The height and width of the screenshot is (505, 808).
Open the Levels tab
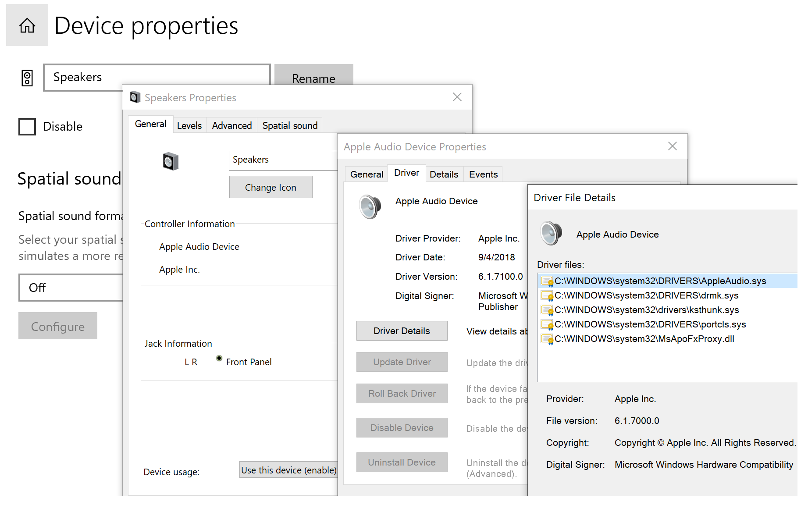pos(189,126)
